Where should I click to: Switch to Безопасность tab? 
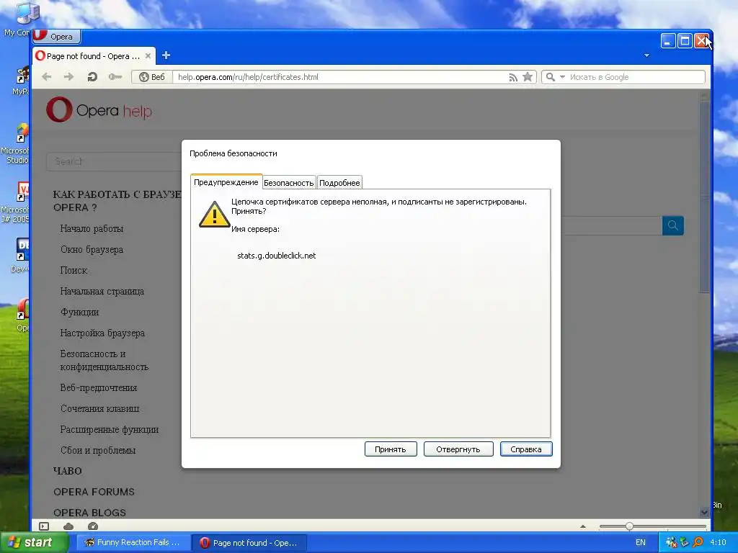(288, 183)
